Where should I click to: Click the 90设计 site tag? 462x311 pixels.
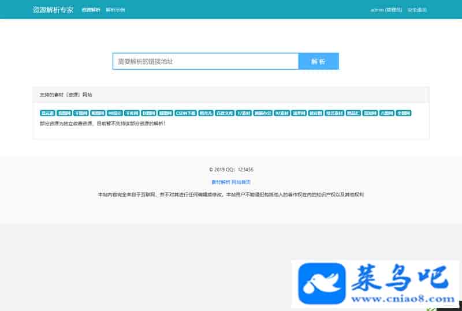(x=114, y=113)
